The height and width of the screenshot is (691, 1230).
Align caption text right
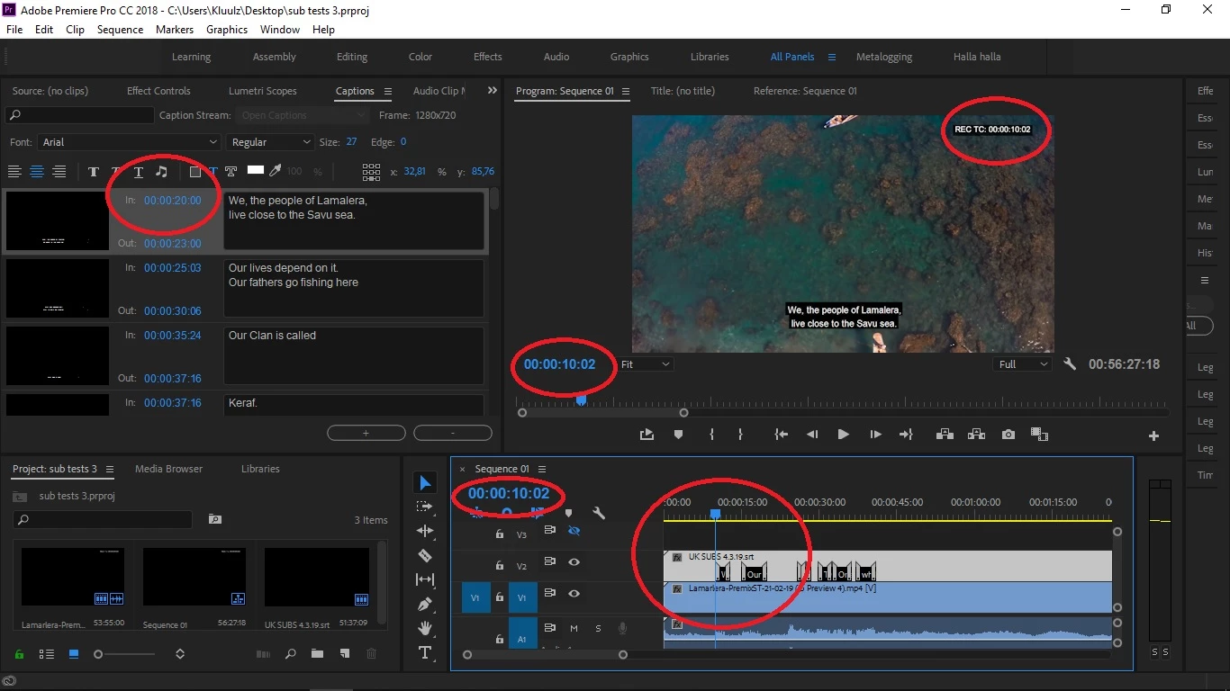click(59, 171)
